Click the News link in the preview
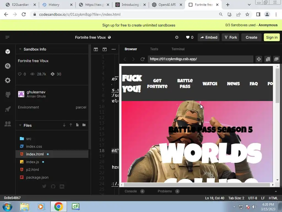 pyautogui.click(x=233, y=84)
